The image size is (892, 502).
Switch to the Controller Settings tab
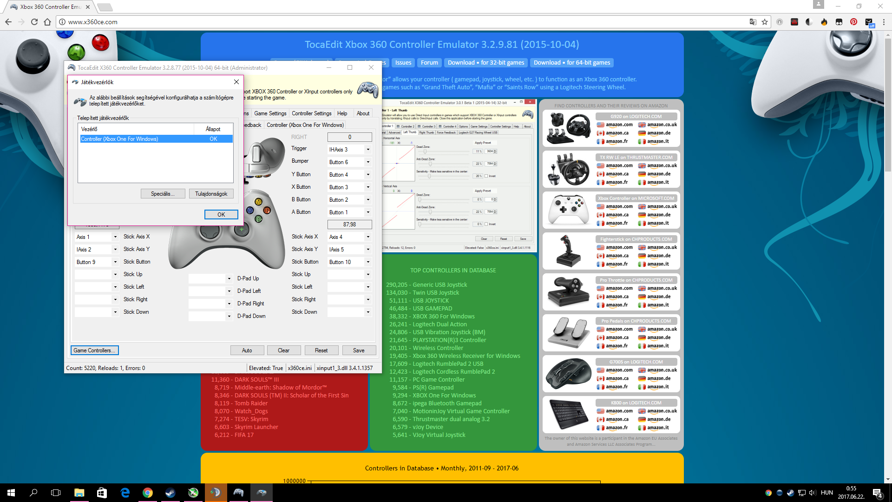point(311,113)
